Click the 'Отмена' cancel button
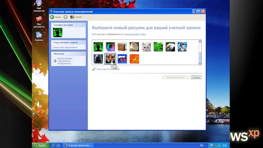This screenshot has width=263, height=148. pos(196,77)
